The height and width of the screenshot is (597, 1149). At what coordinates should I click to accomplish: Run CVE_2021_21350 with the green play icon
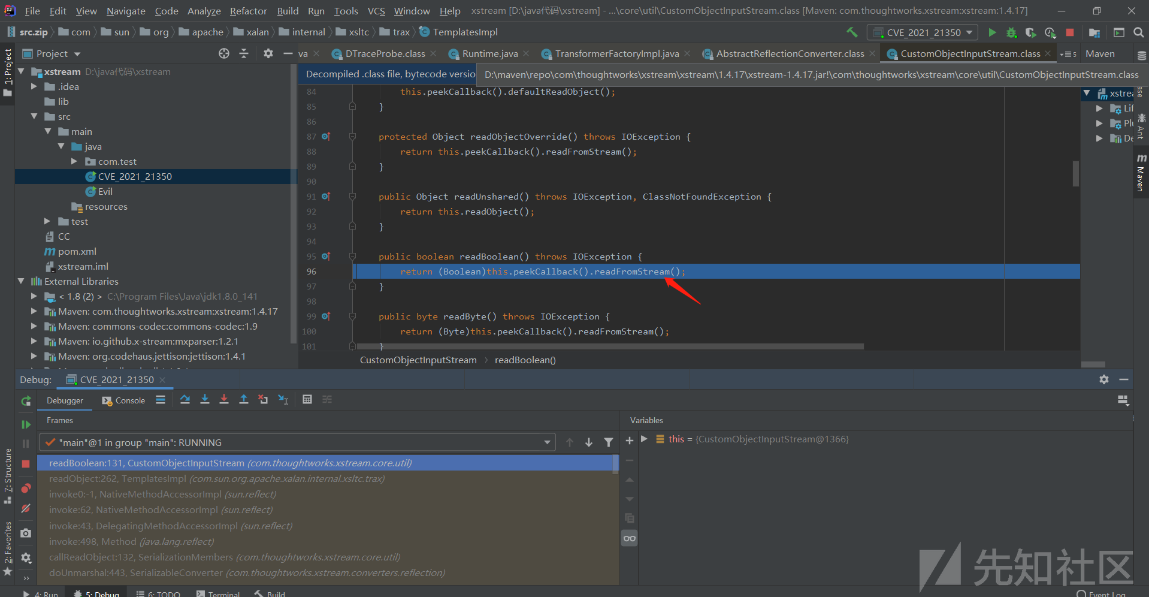point(992,32)
